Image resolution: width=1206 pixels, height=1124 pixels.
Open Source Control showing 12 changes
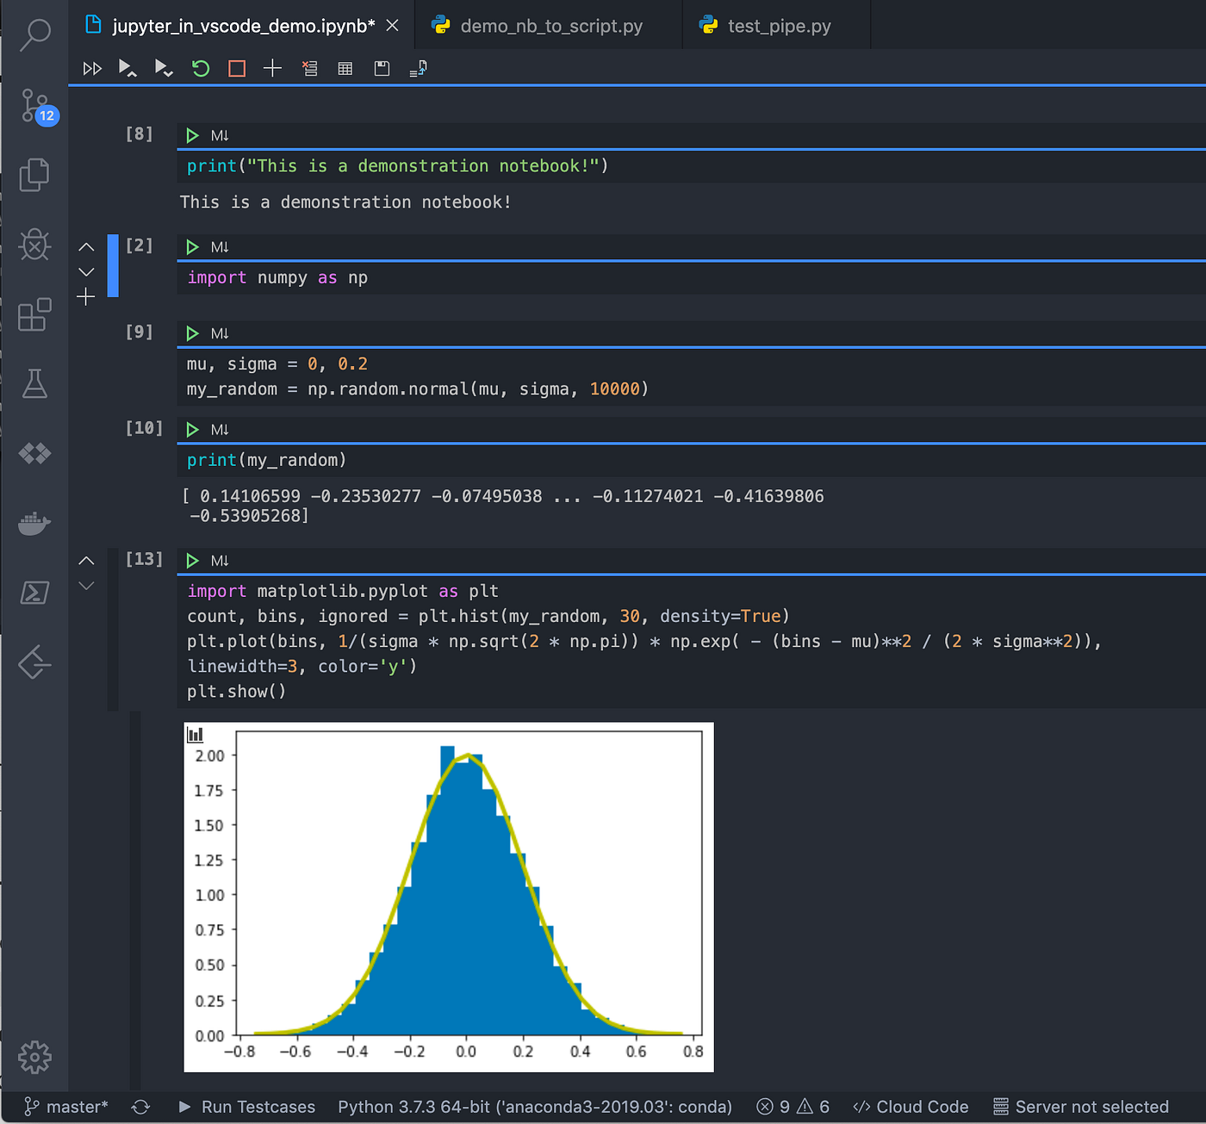pyautogui.click(x=34, y=105)
